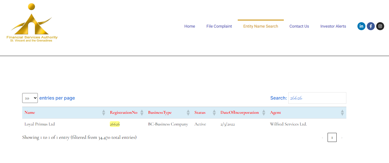Open the Instagram social icon
This screenshot has height=163, width=389.
tap(380, 26)
